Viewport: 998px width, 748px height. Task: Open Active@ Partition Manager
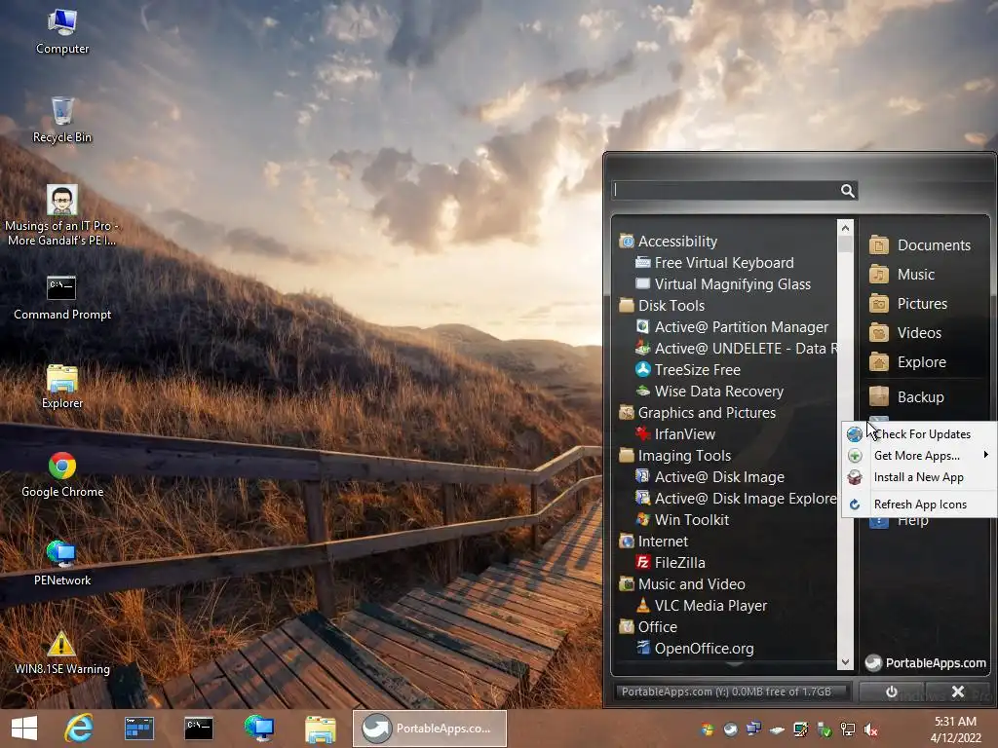tap(731, 327)
